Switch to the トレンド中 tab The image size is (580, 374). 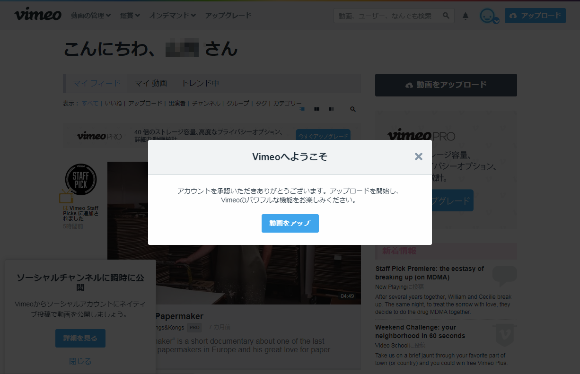[200, 84]
